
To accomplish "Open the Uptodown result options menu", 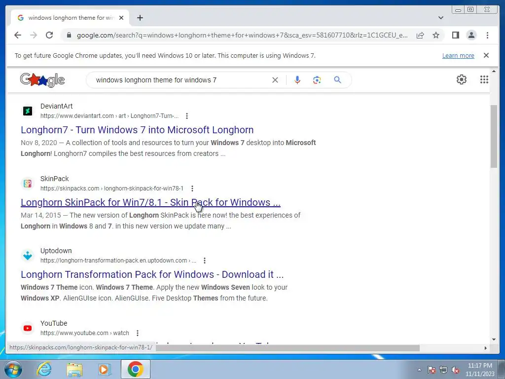I will point(205,261).
